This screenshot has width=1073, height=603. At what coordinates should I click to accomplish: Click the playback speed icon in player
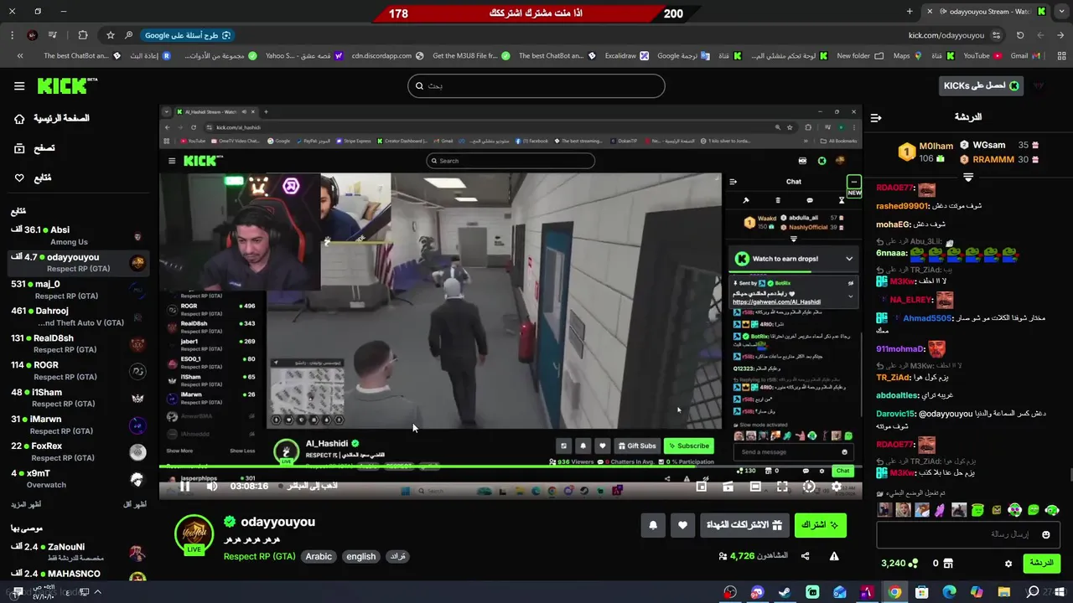click(x=809, y=487)
